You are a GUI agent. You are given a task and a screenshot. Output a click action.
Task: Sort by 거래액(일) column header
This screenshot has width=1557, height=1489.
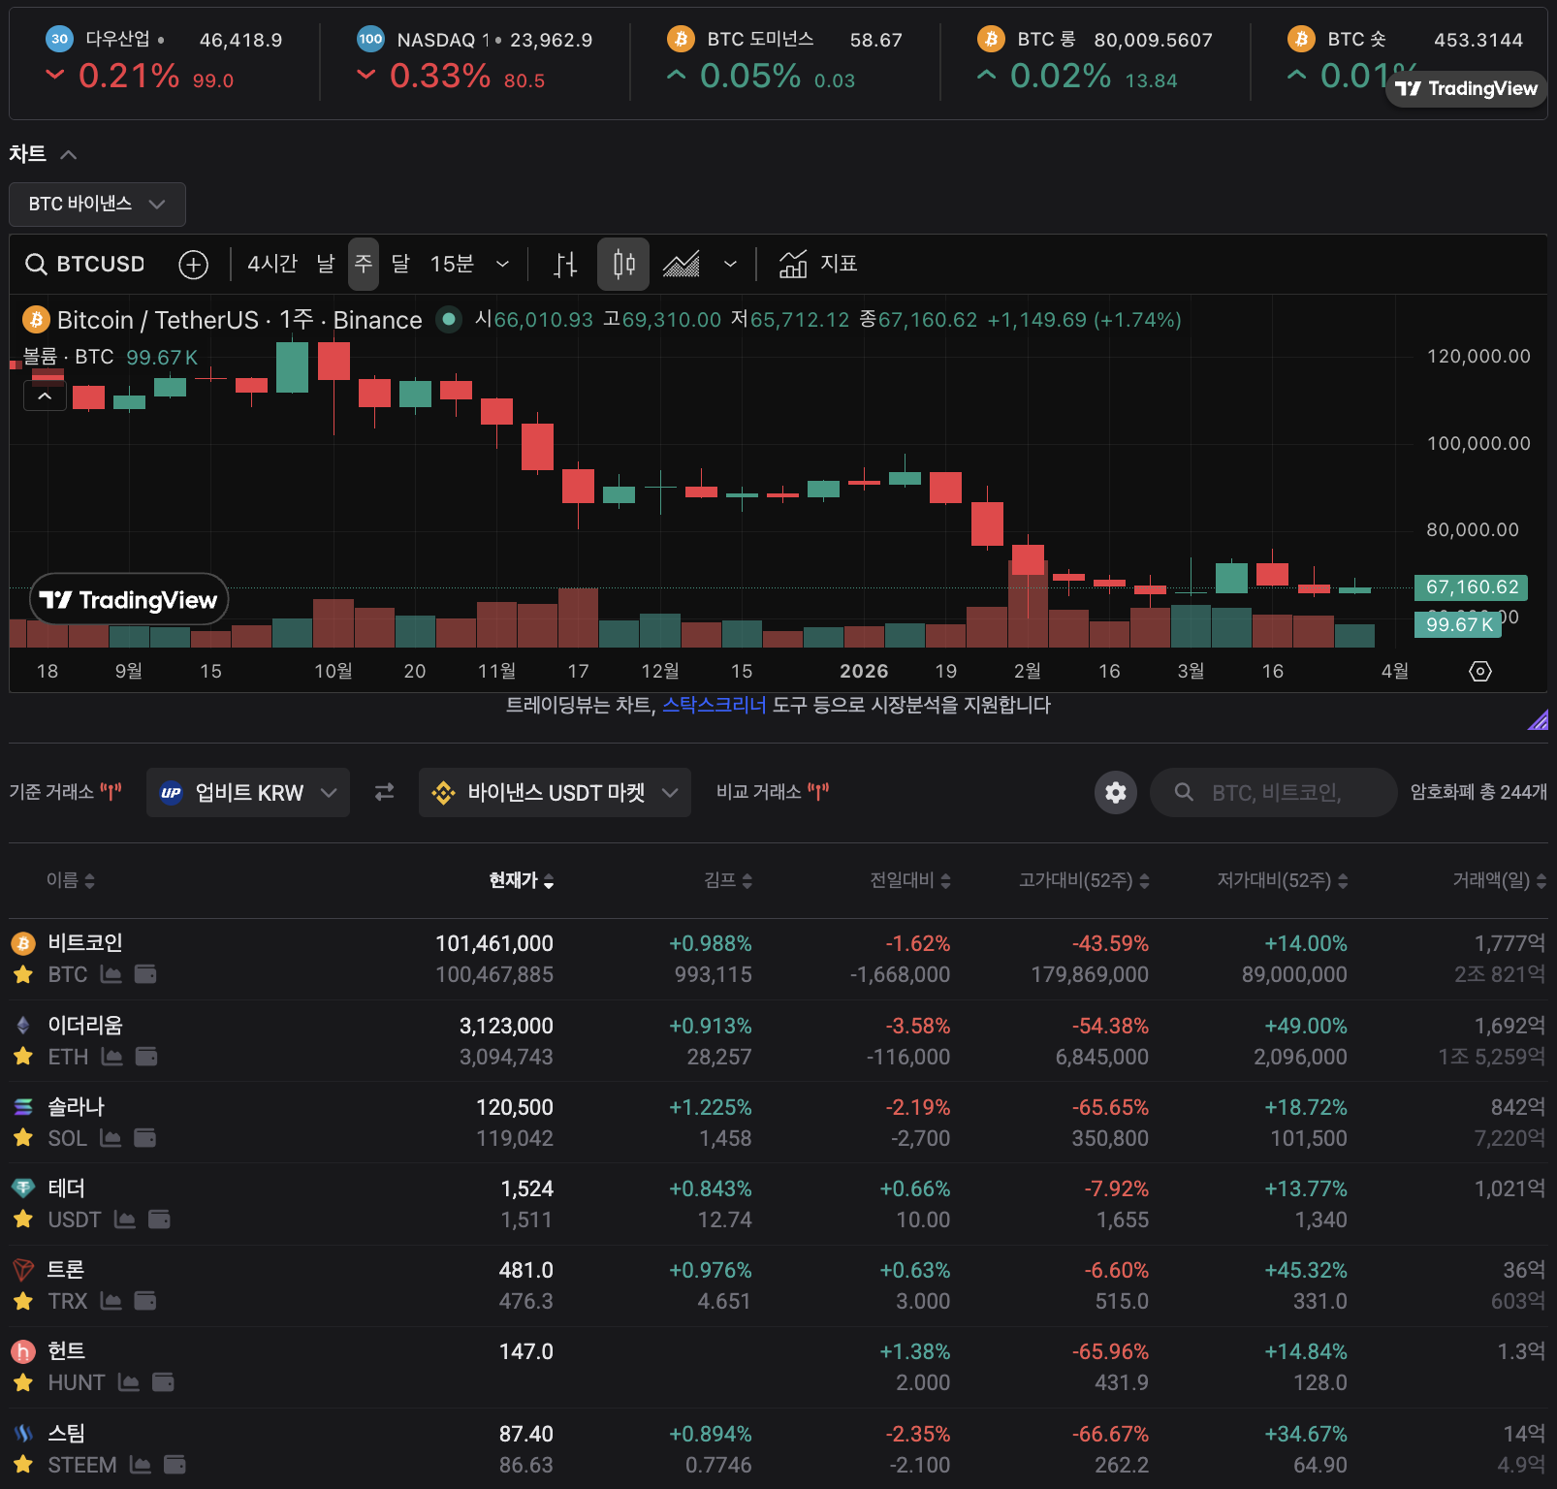pos(1499,880)
